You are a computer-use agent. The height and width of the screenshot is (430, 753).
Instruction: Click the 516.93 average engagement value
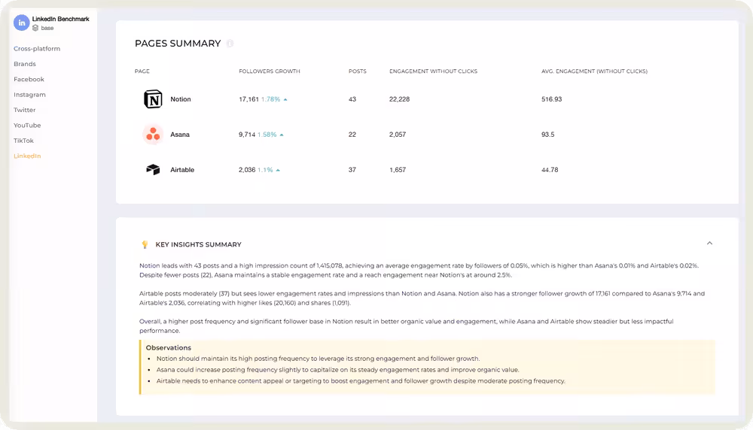click(552, 99)
